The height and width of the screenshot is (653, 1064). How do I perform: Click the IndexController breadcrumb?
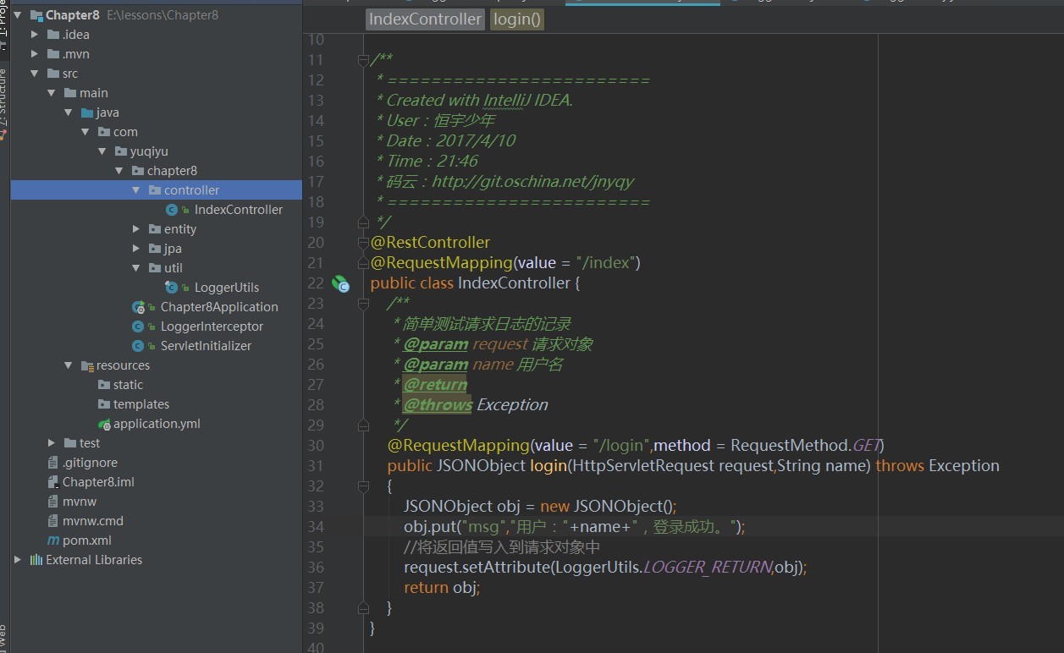pos(426,19)
